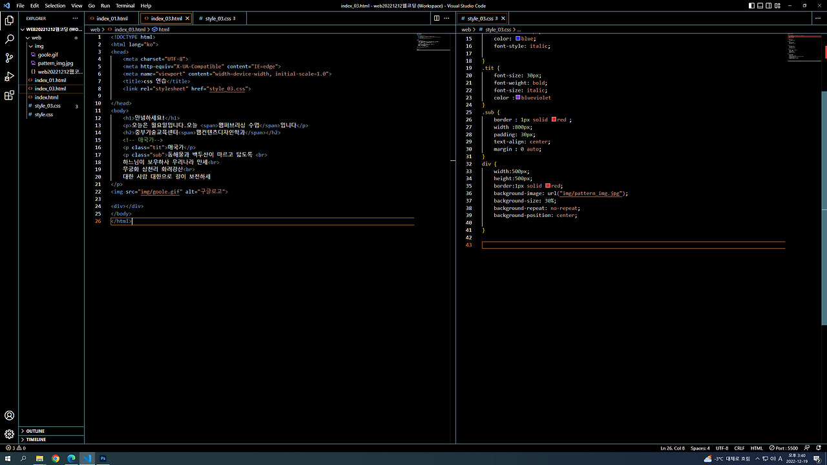Image resolution: width=827 pixels, height=465 pixels.
Task: Open the Edit menu
Action: 35,6
